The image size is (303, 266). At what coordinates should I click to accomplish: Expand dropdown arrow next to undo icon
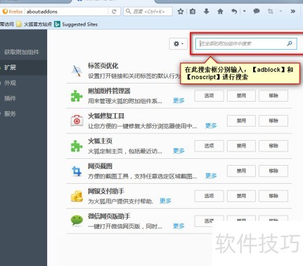tap(244, 11)
